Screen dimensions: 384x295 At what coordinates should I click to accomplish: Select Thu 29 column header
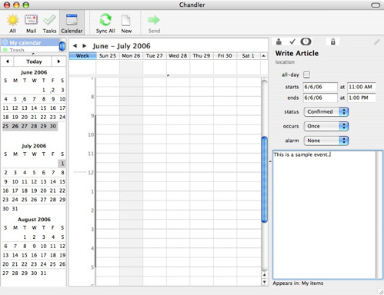click(x=202, y=56)
